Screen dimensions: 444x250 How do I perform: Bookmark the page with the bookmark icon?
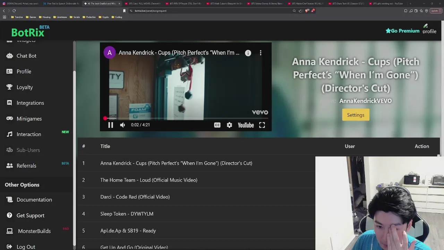point(124,11)
